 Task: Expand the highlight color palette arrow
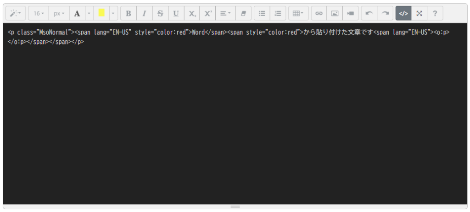click(113, 13)
